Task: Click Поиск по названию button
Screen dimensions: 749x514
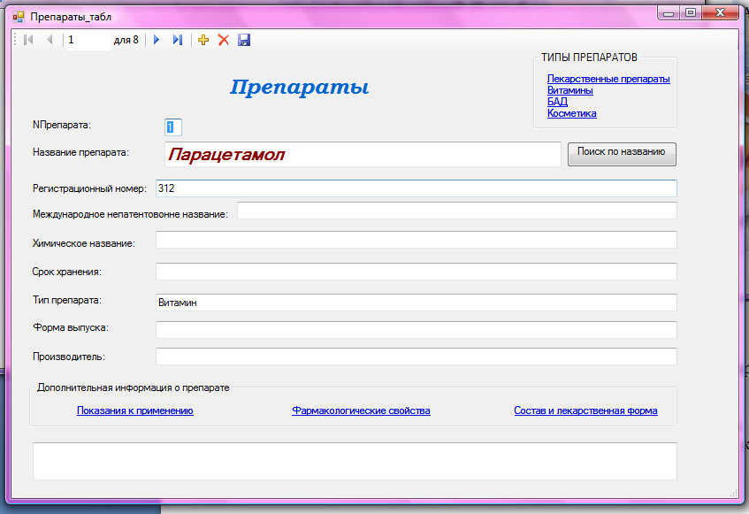Action: (x=622, y=154)
